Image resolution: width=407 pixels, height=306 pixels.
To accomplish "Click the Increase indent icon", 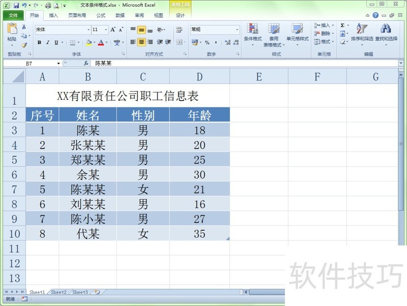I will coord(168,42).
